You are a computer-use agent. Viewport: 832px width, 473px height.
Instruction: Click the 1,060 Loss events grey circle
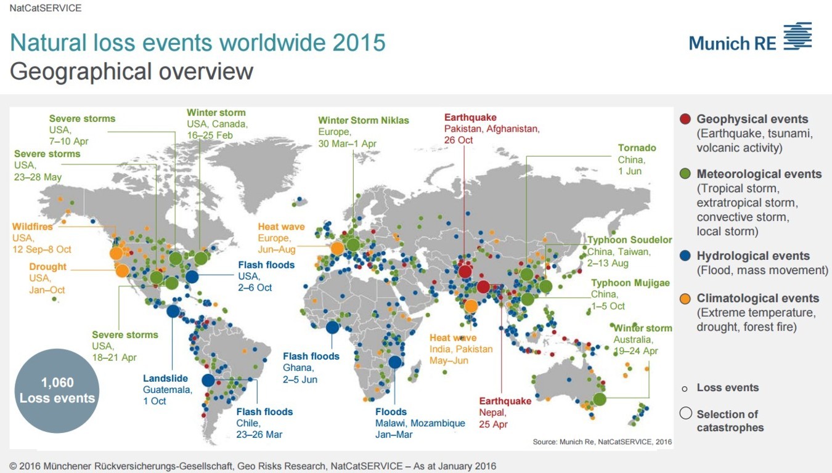coord(57,390)
